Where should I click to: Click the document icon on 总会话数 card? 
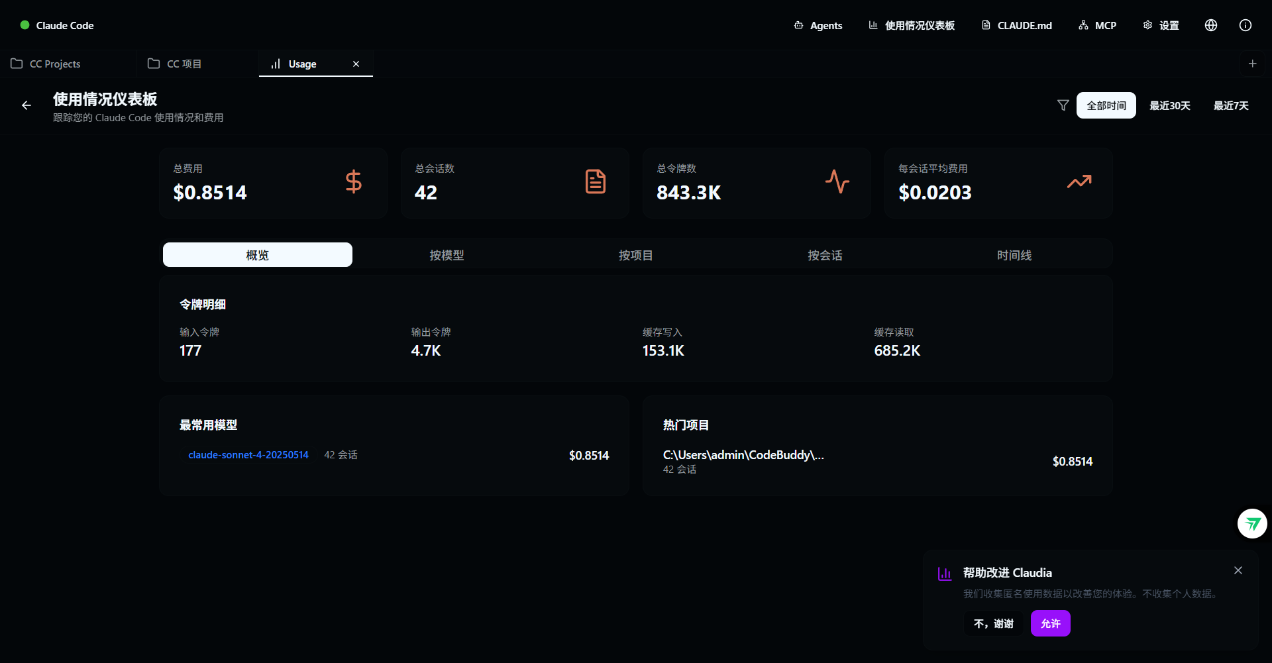coord(596,181)
